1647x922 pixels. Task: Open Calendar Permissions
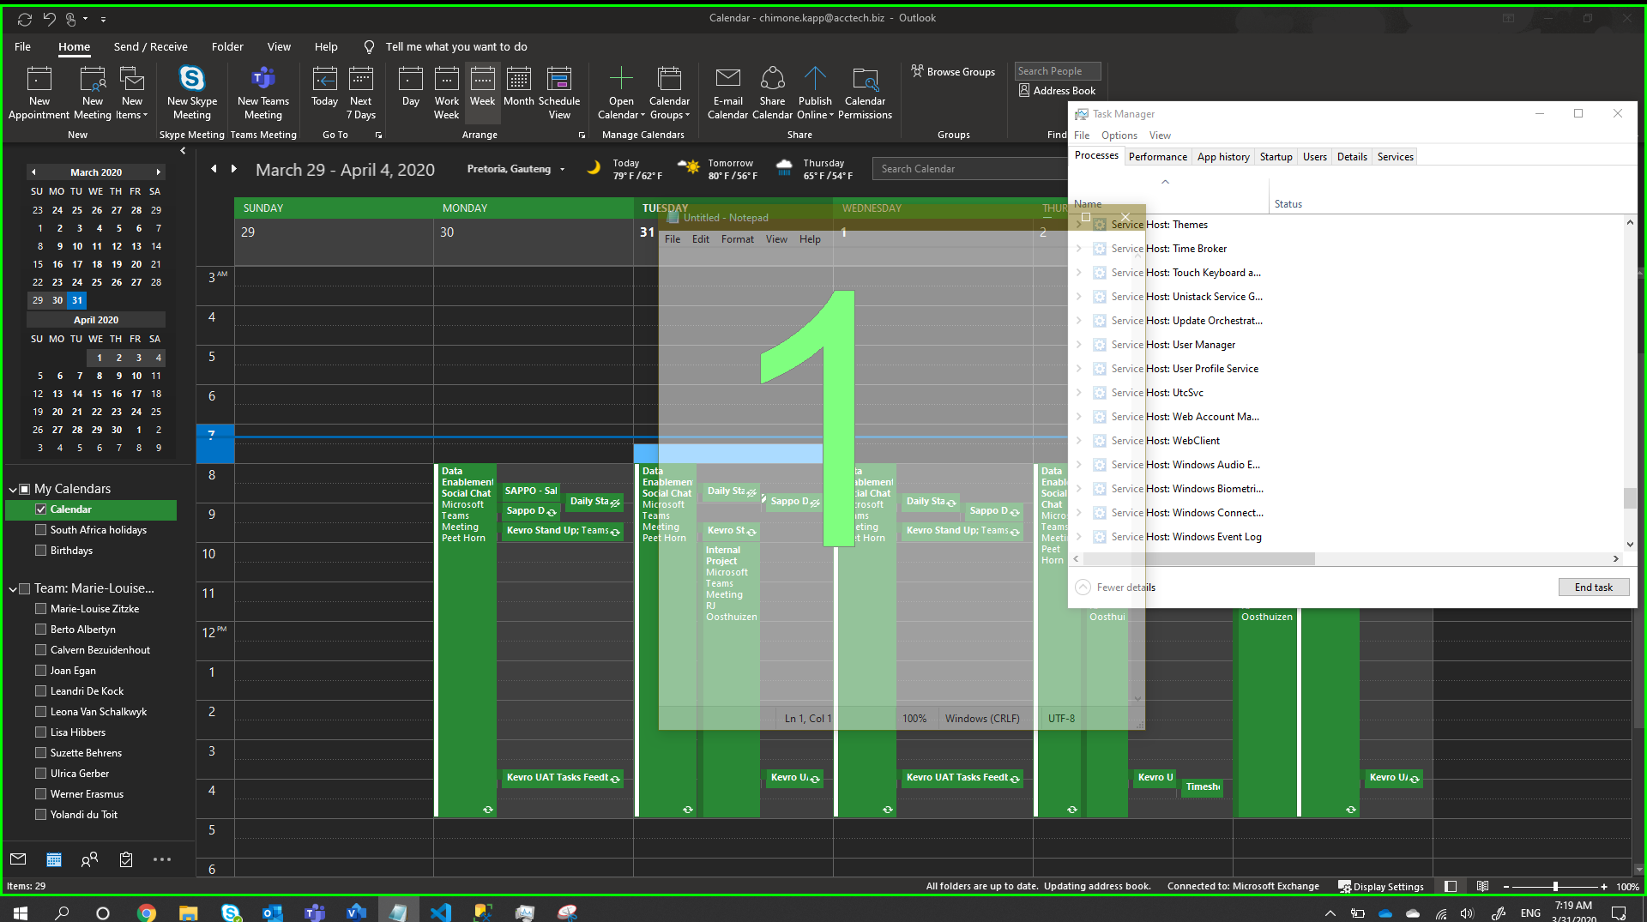pyautogui.click(x=865, y=93)
